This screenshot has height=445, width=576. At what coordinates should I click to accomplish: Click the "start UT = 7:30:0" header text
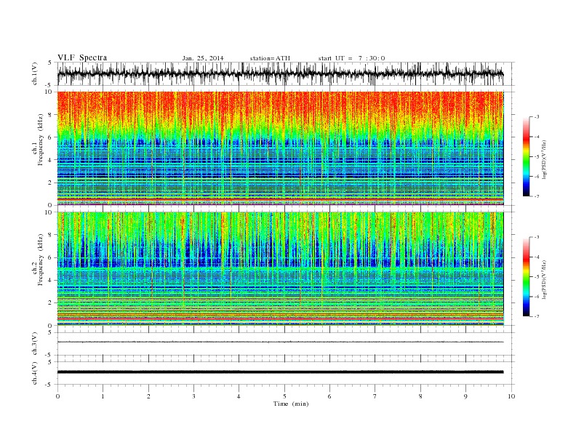(351, 58)
